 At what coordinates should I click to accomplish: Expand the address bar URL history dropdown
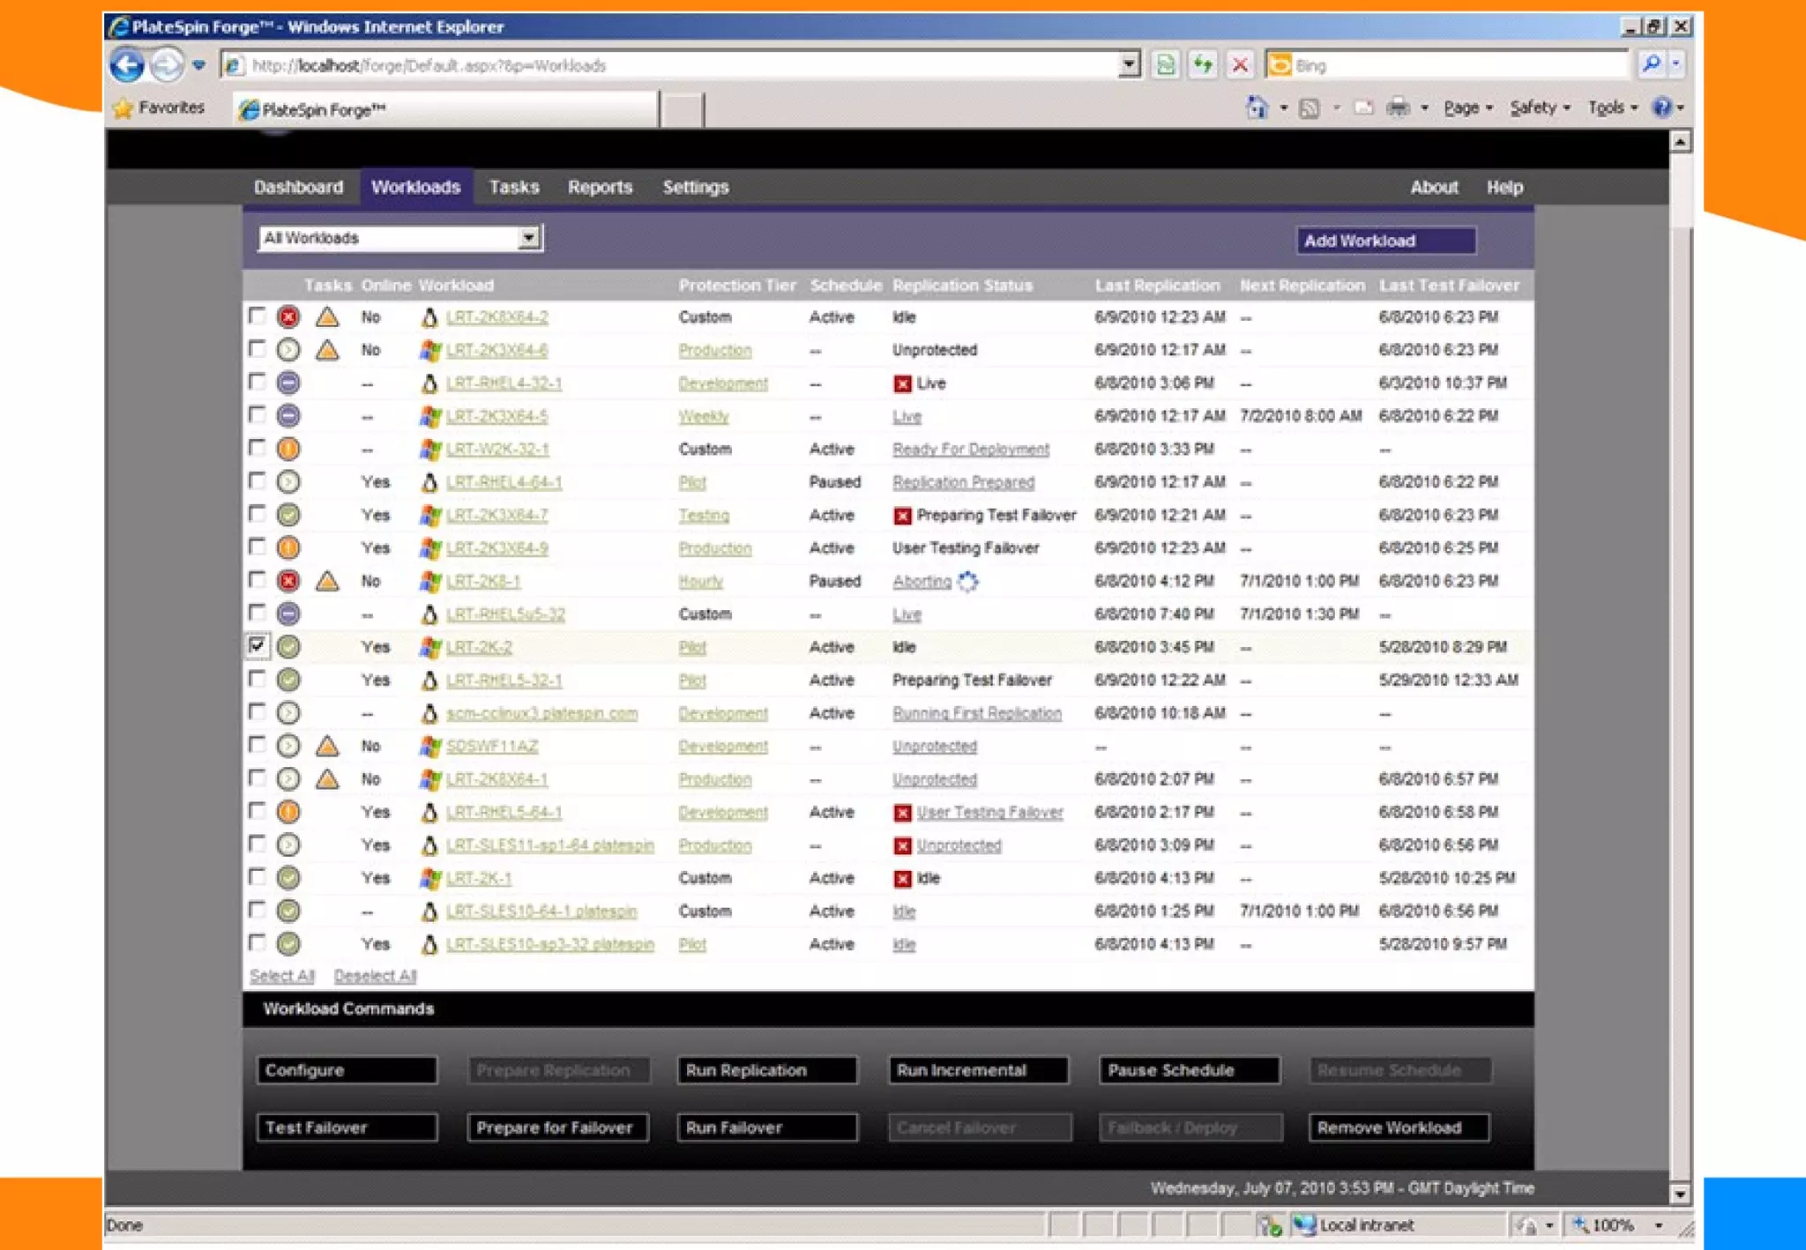[1129, 64]
